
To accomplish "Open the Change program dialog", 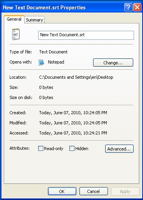I will pos(113,63).
